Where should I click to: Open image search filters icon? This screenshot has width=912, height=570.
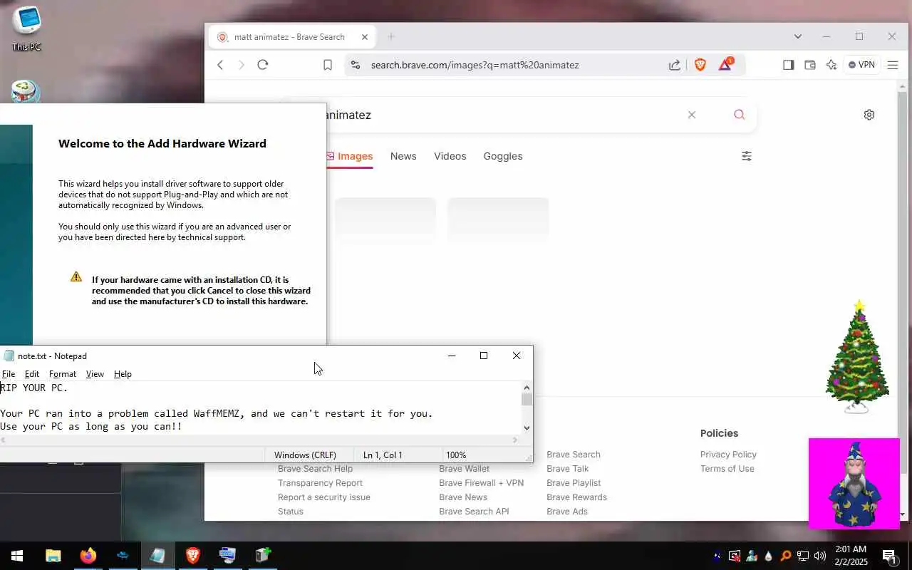(x=747, y=156)
